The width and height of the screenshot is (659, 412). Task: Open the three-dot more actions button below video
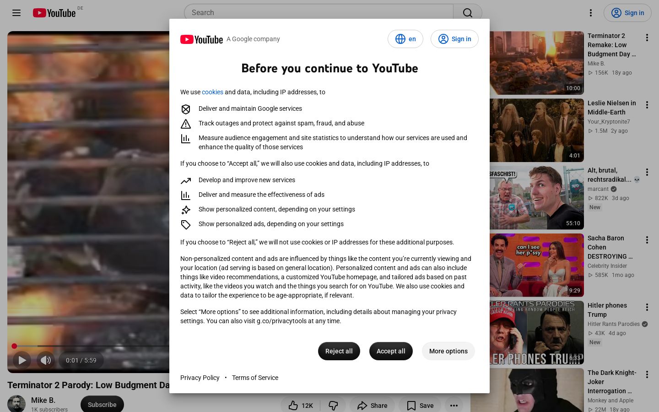click(x=454, y=406)
